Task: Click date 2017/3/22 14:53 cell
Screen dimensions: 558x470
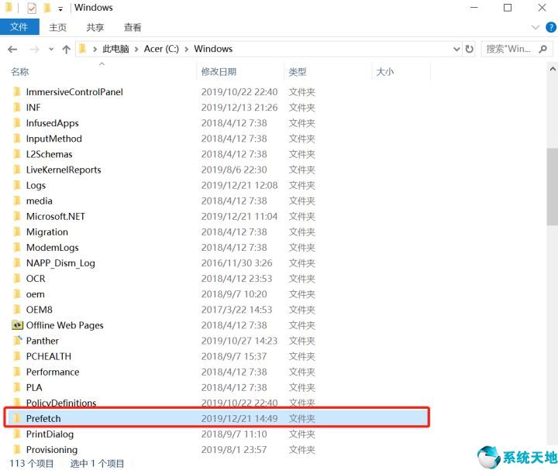Action: [x=236, y=310]
